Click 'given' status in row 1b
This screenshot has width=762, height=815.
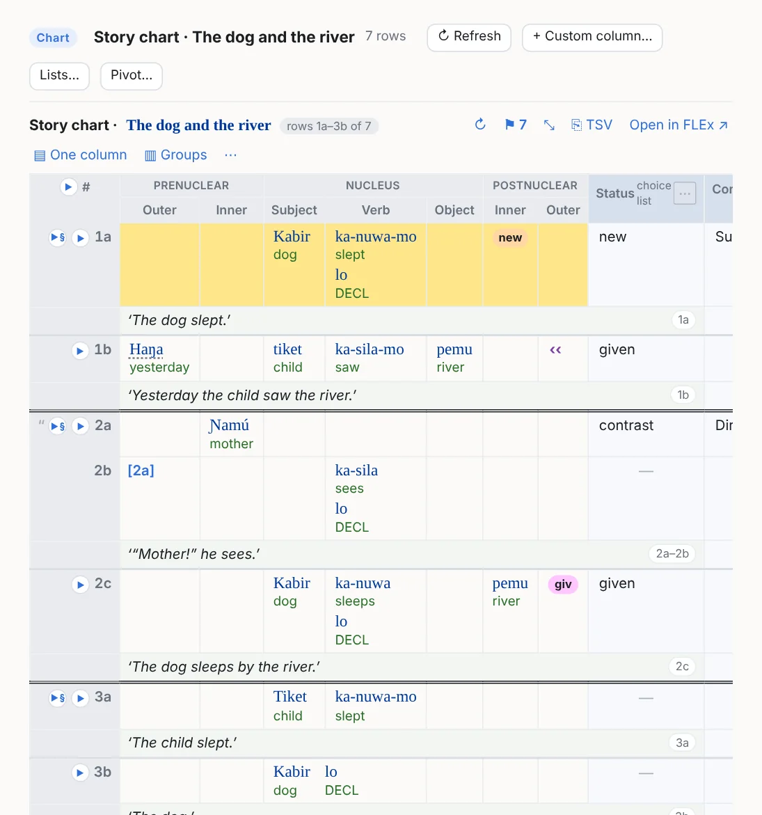[x=617, y=350]
